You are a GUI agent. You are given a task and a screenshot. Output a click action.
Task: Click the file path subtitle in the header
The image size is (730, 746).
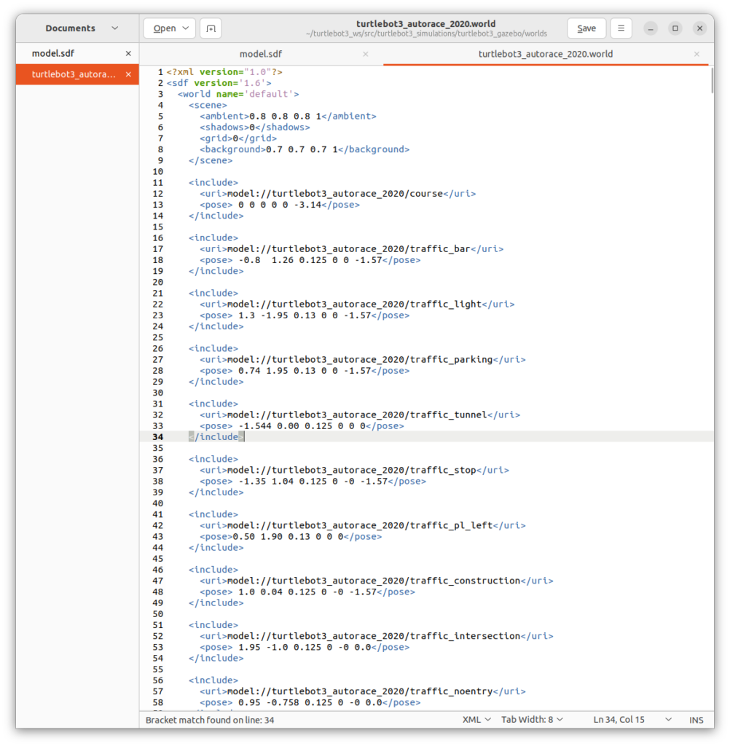click(x=426, y=34)
